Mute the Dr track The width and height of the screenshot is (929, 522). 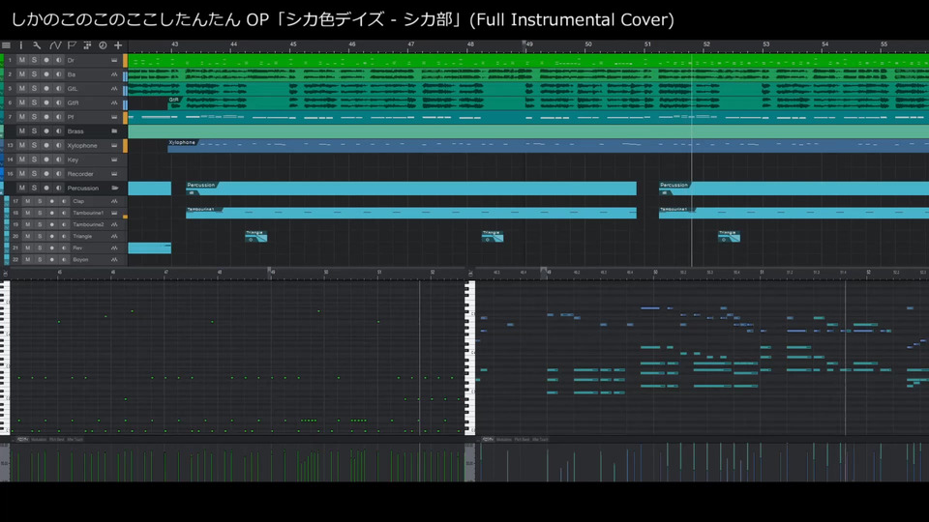22,60
